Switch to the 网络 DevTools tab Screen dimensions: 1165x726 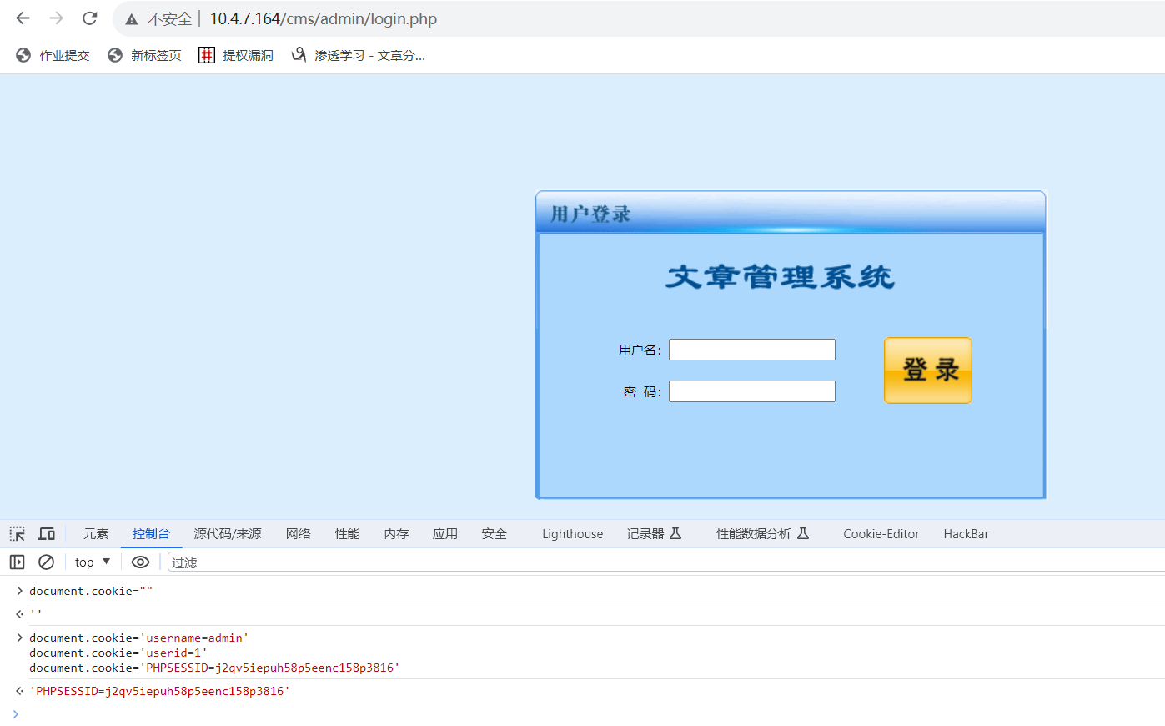coord(298,534)
